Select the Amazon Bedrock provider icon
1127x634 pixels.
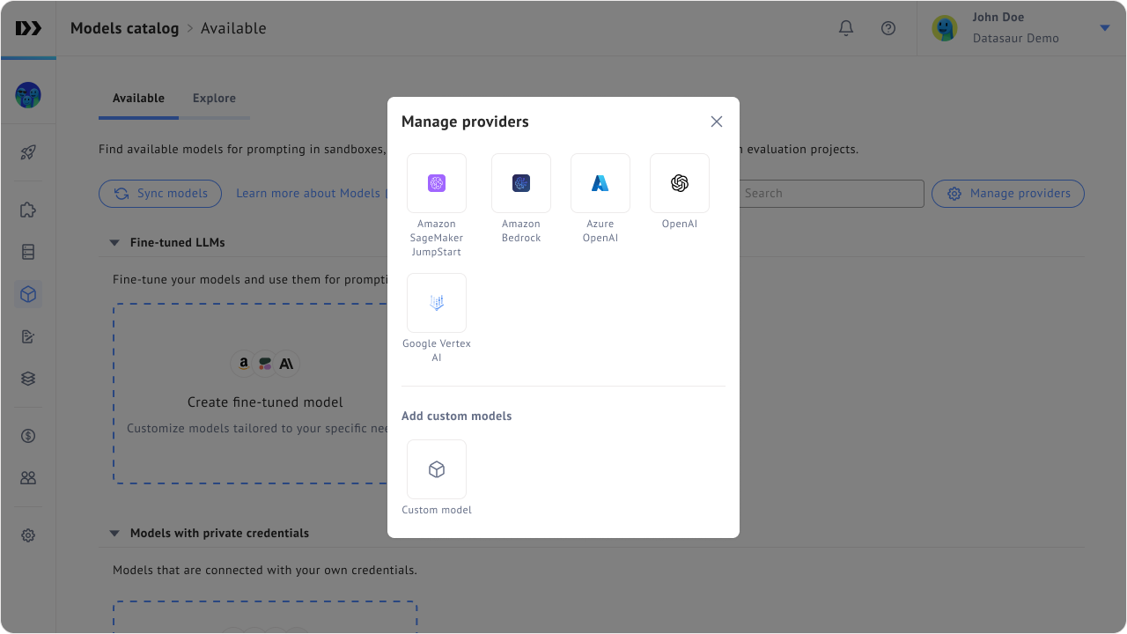pos(521,183)
